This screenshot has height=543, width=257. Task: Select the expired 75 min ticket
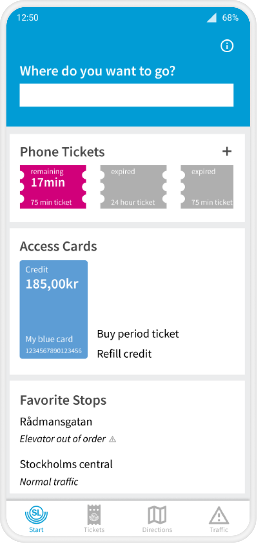click(x=207, y=187)
